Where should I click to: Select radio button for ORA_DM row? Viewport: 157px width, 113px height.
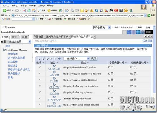click(40, 86)
